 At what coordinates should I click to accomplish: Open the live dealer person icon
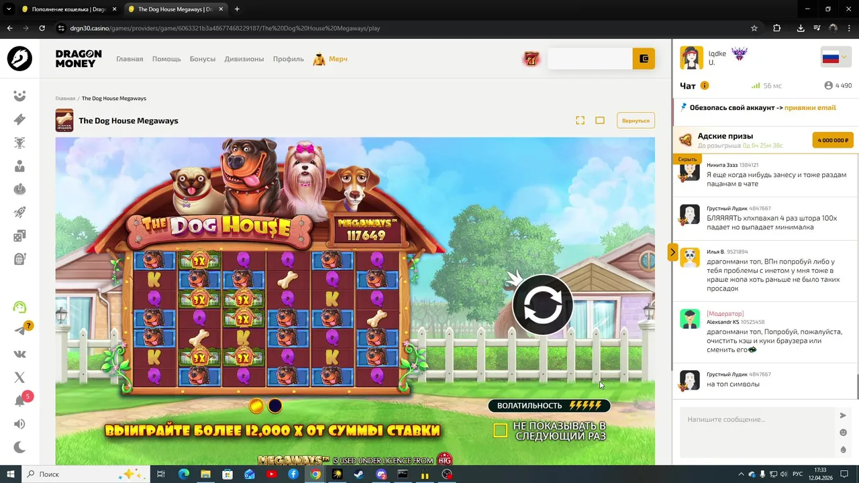point(19,166)
